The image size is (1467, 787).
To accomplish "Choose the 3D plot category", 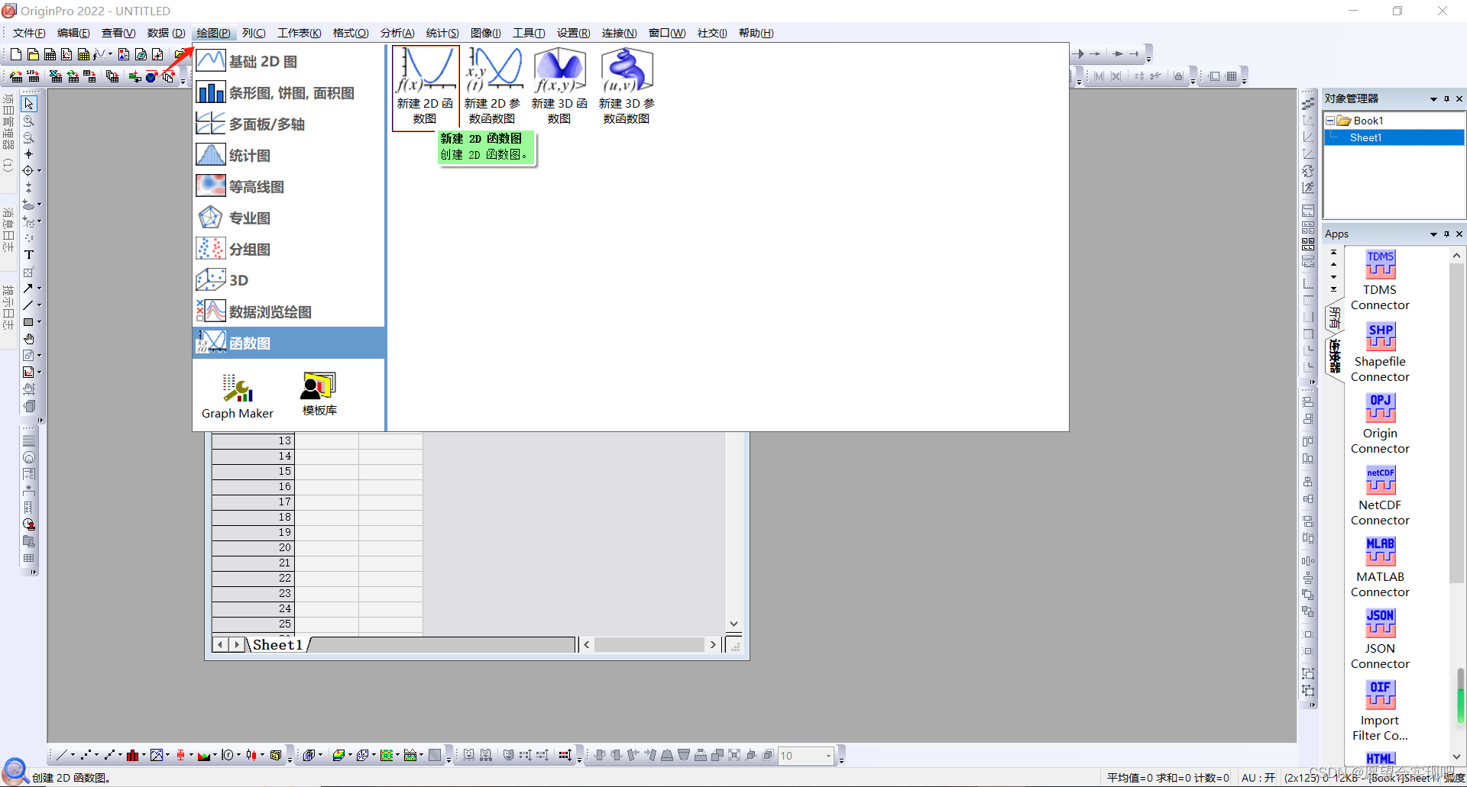I will [289, 280].
